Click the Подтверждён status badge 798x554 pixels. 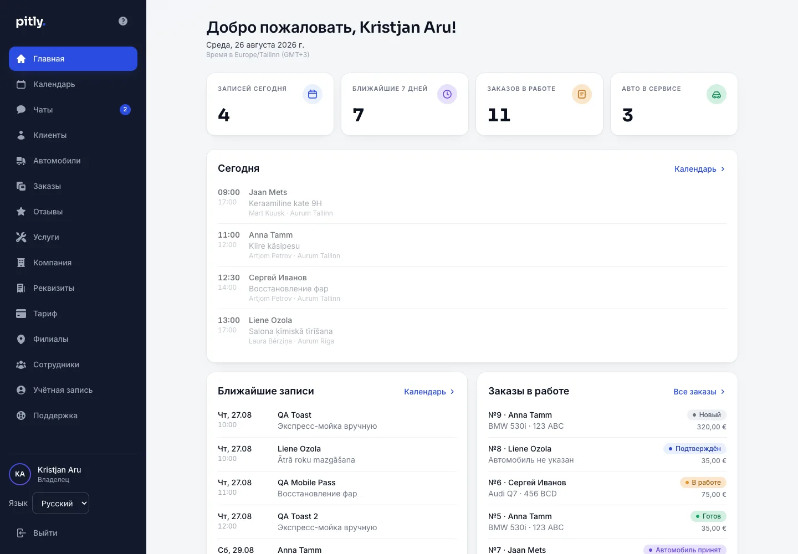(x=695, y=449)
